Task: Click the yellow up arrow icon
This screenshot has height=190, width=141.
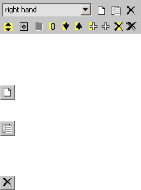Action: click(79, 26)
